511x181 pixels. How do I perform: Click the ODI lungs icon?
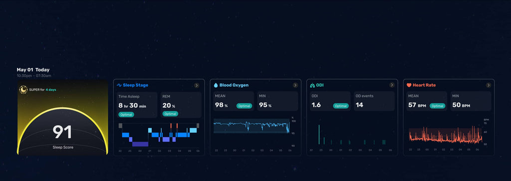point(312,85)
